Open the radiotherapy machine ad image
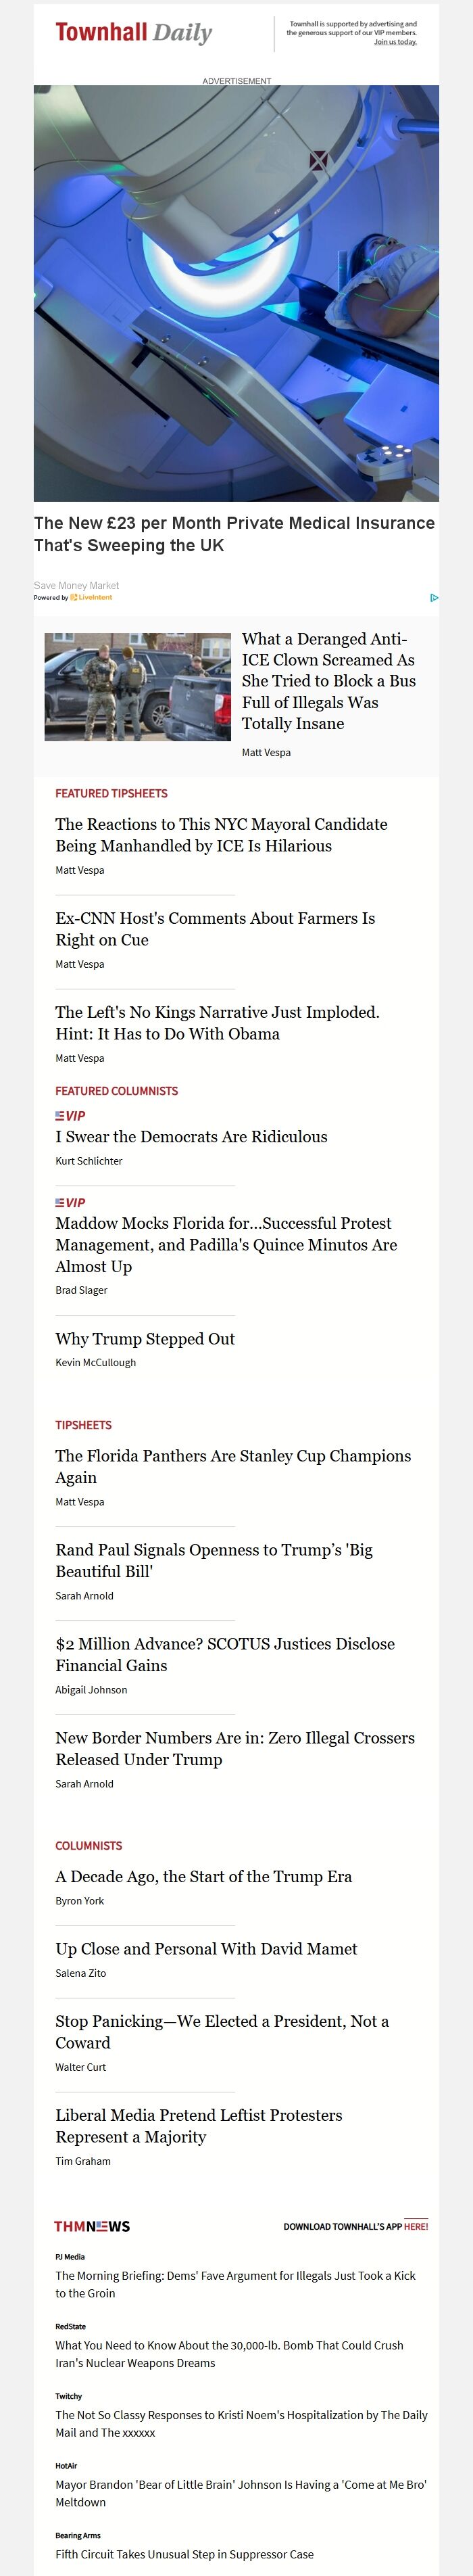Viewport: 473px width, 2576px height. tap(236, 293)
